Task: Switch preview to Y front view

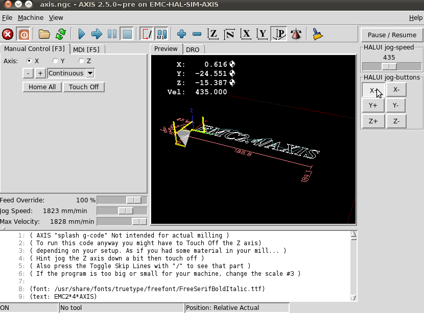Action: click(x=262, y=34)
